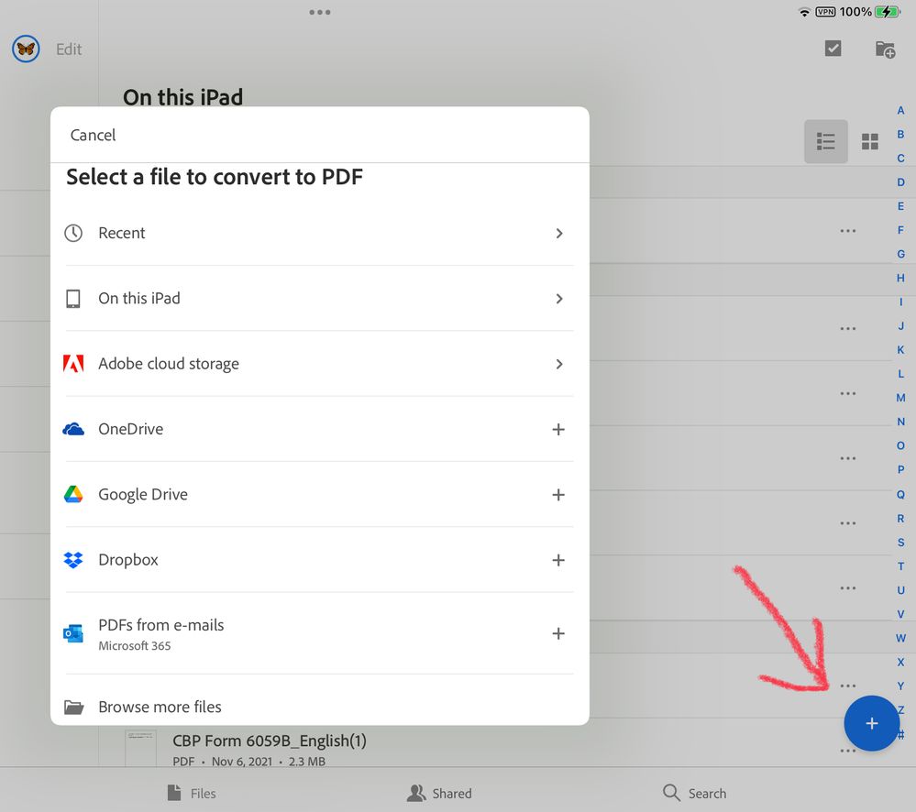Open the Shared tab
This screenshot has height=812, width=916.
coord(438,793)
